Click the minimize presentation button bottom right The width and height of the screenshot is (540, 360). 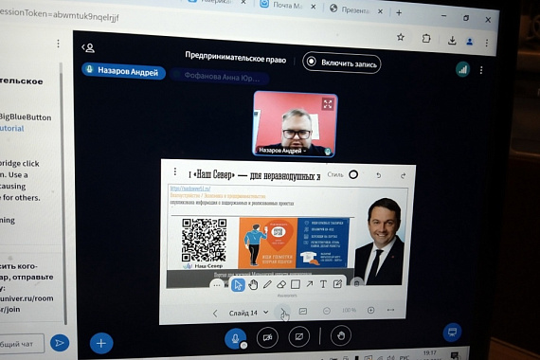tap(452, 333)
